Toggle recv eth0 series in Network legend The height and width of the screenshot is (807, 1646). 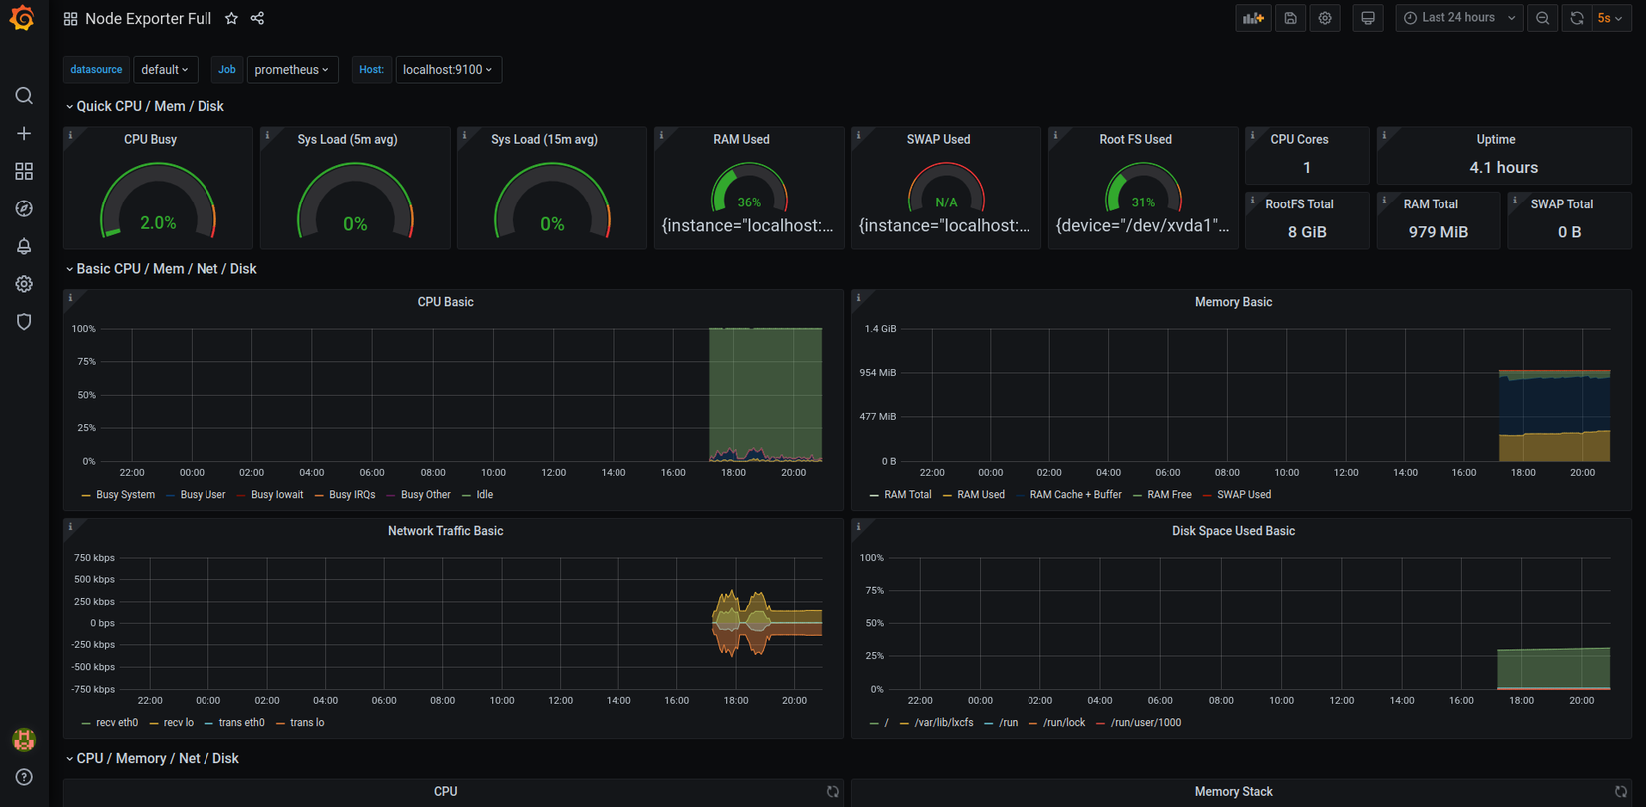[117, 723]
